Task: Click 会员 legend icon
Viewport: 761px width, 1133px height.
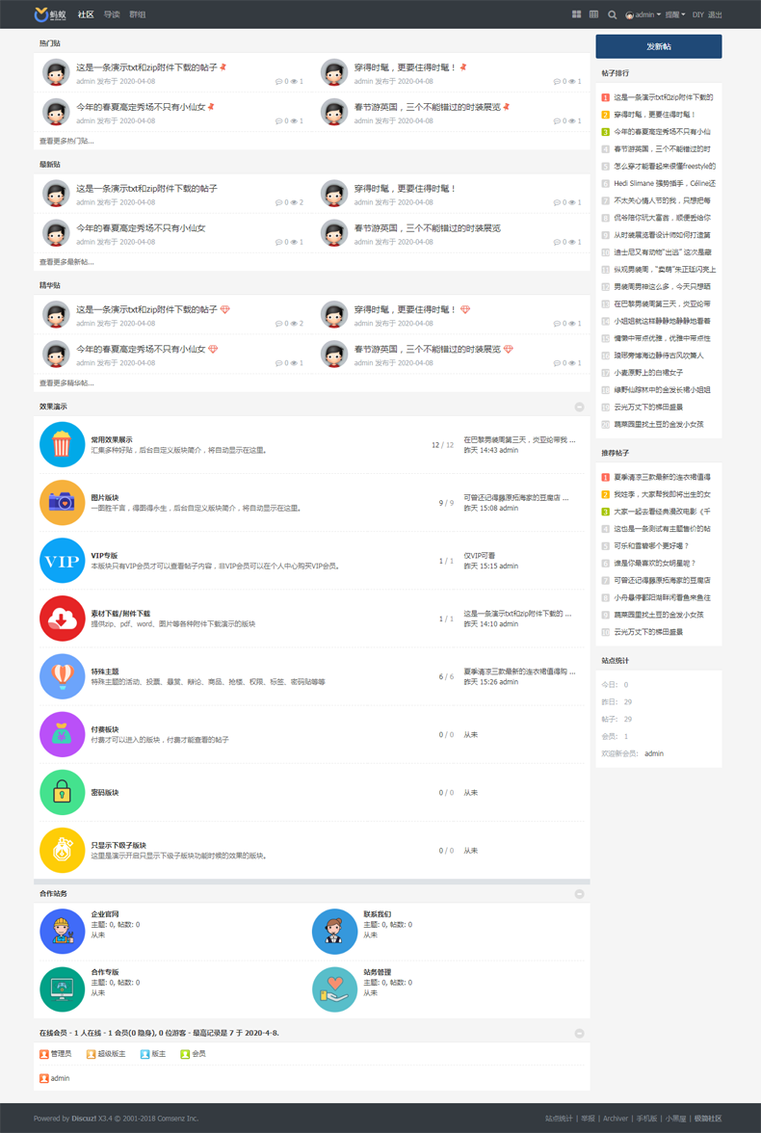Action: tap(185, 1054)
